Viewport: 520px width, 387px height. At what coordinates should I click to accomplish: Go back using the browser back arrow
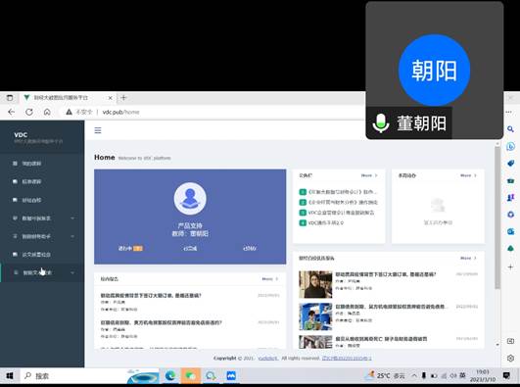pyautogui.click(x=12, y=113)
